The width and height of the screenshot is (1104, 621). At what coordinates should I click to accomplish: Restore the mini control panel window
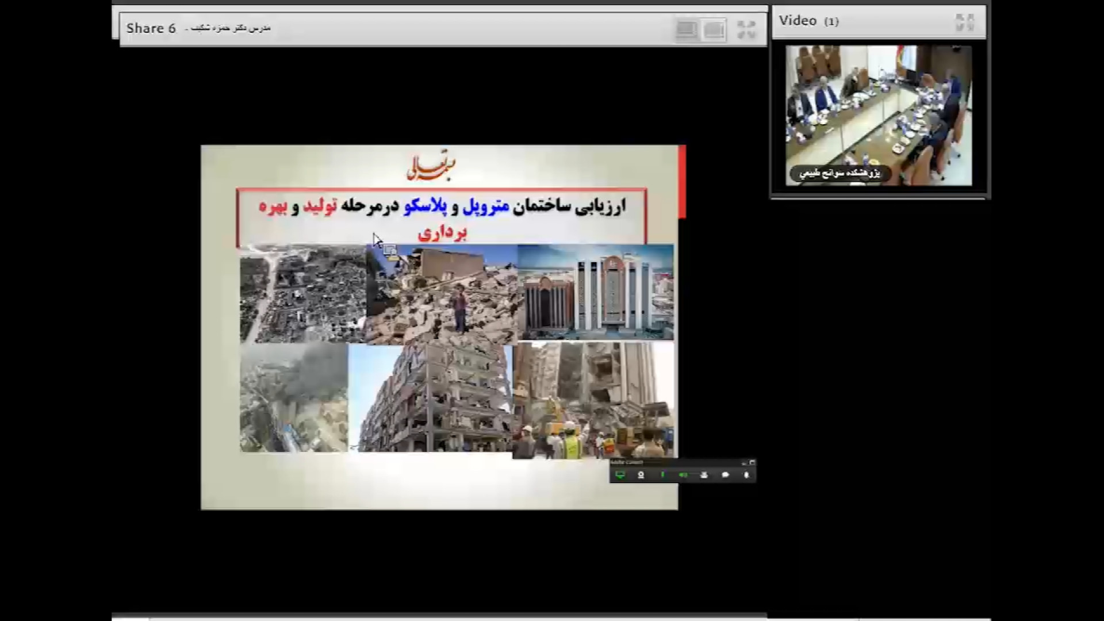[x=752, y=463]
